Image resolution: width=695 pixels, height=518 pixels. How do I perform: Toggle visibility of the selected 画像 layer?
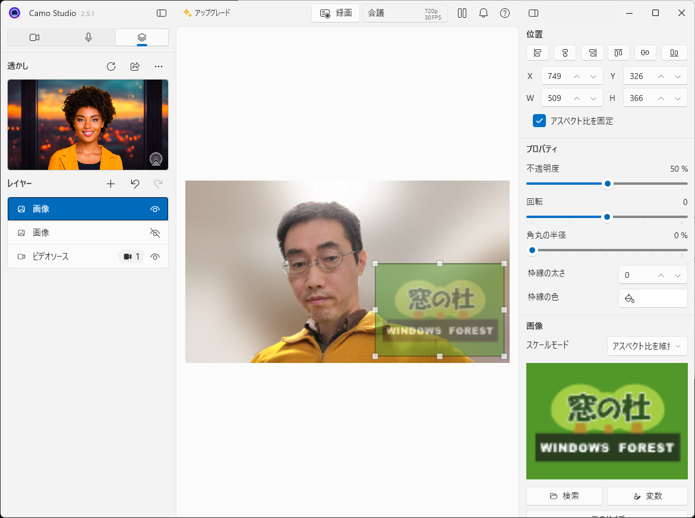click(155, 209)
